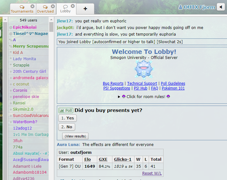The width and height of the screenshot is (227, 180).
Task: Open OUTX Fjorm user profile
Action: 197,7
